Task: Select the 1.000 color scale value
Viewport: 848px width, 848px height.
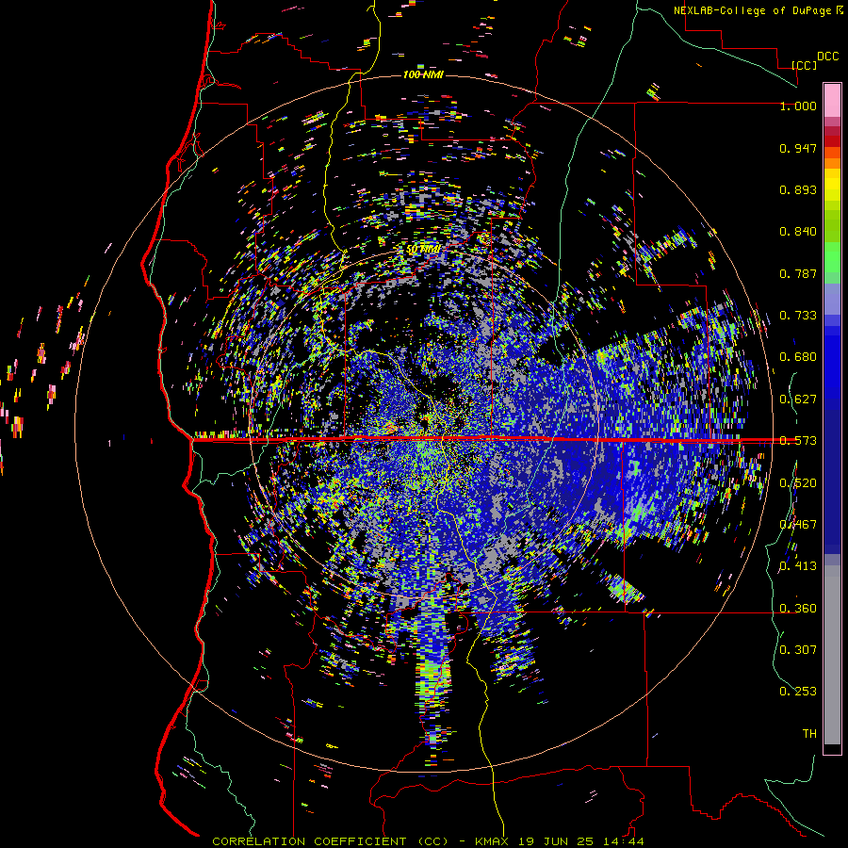Action: pos(798,106)
